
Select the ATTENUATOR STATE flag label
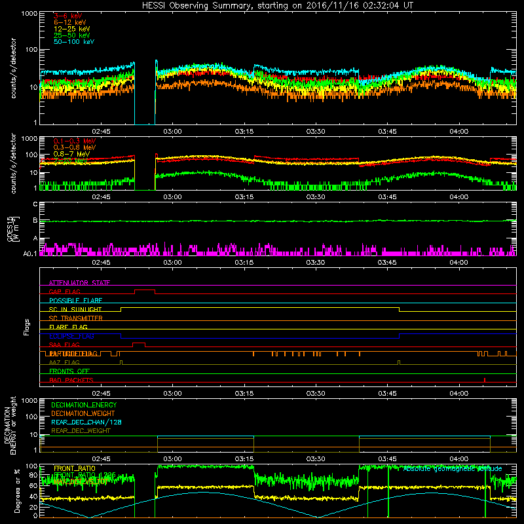coord(79,283)
